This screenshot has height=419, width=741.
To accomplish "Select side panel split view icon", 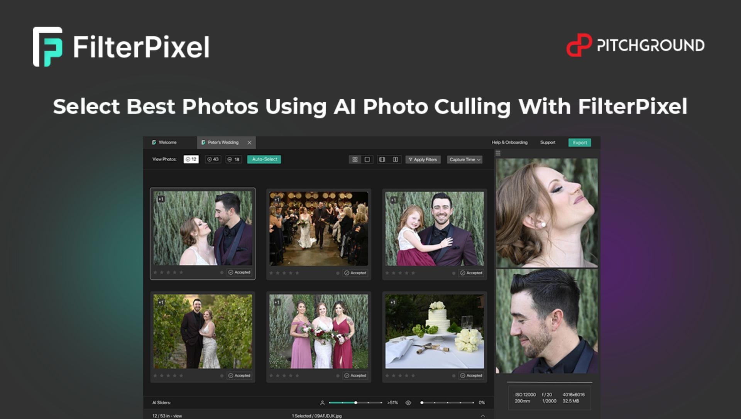I will click(382, 159).
